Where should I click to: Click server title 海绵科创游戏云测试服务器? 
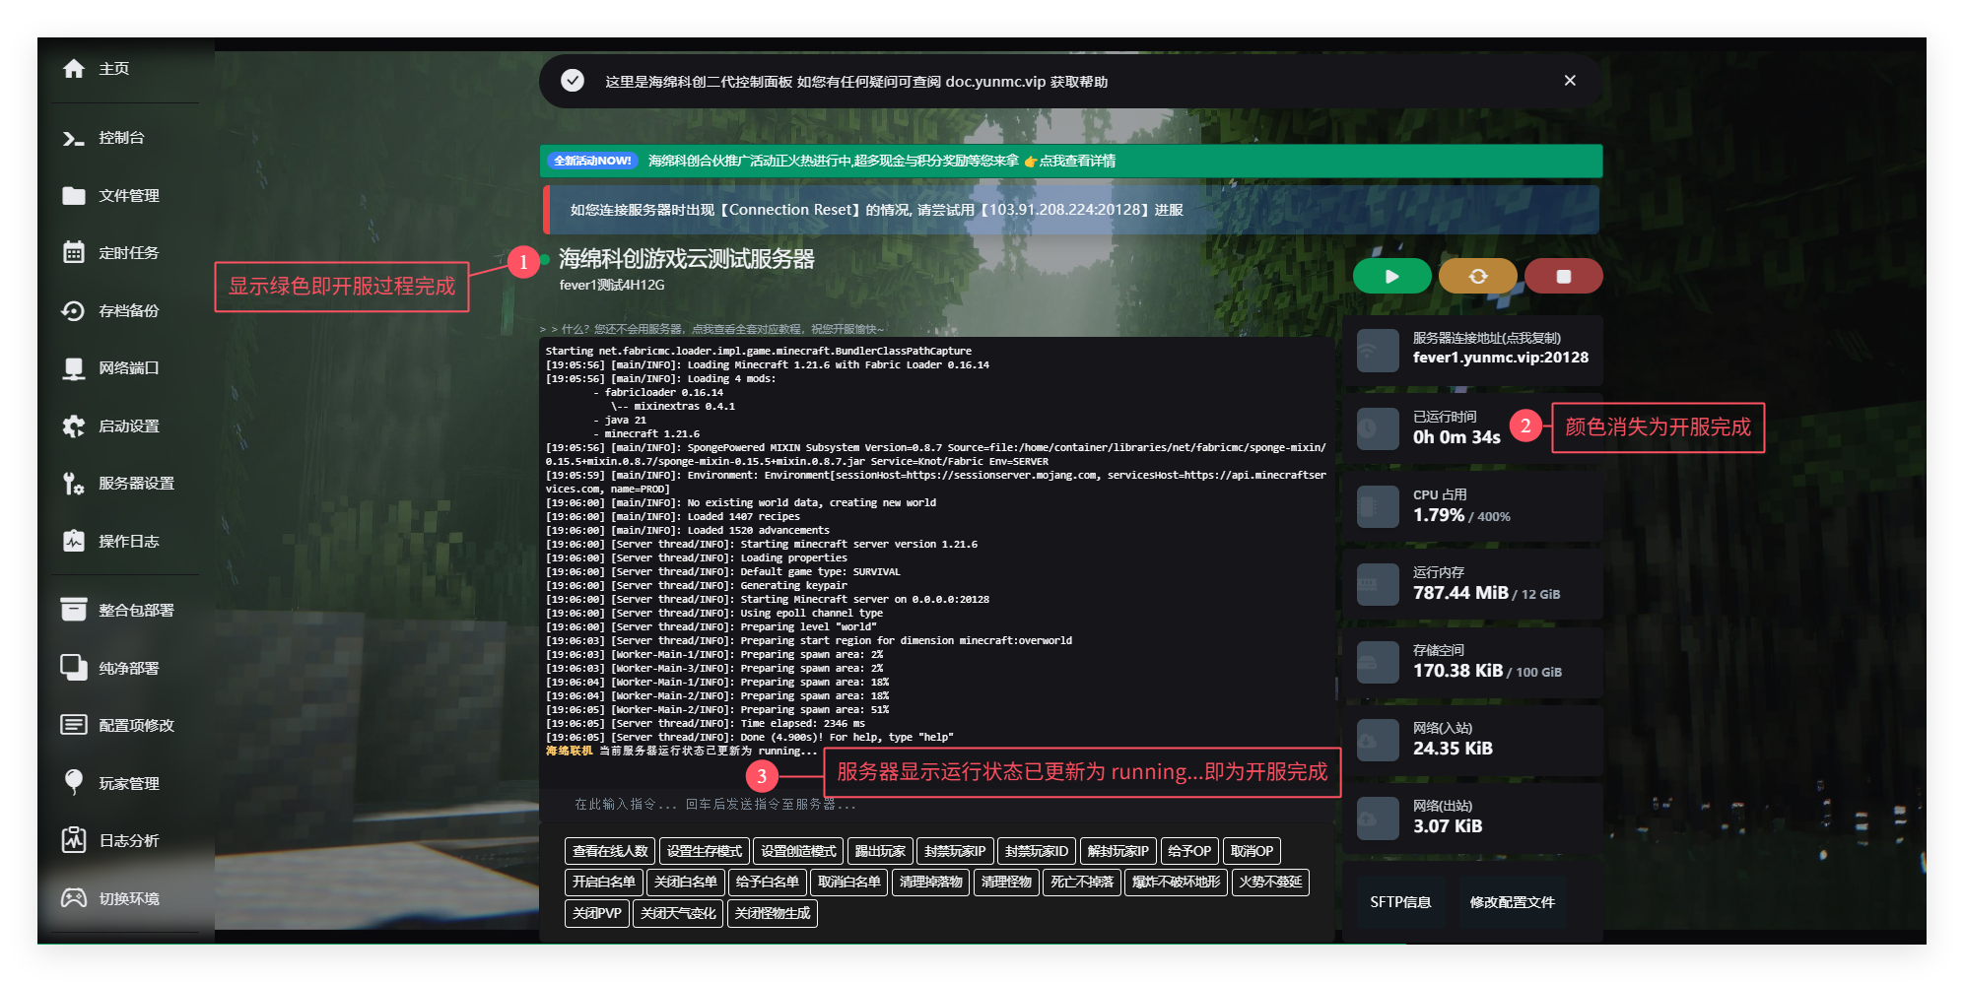coord(687,259)
